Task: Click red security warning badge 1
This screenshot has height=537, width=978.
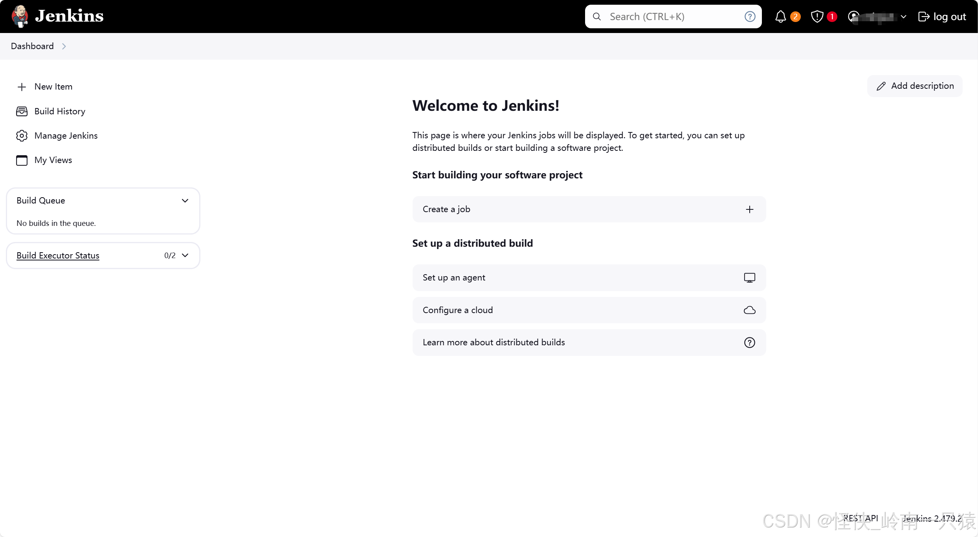Action: 832,16
